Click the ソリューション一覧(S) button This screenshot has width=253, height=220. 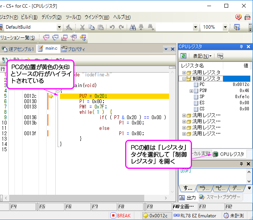point(18,37)
